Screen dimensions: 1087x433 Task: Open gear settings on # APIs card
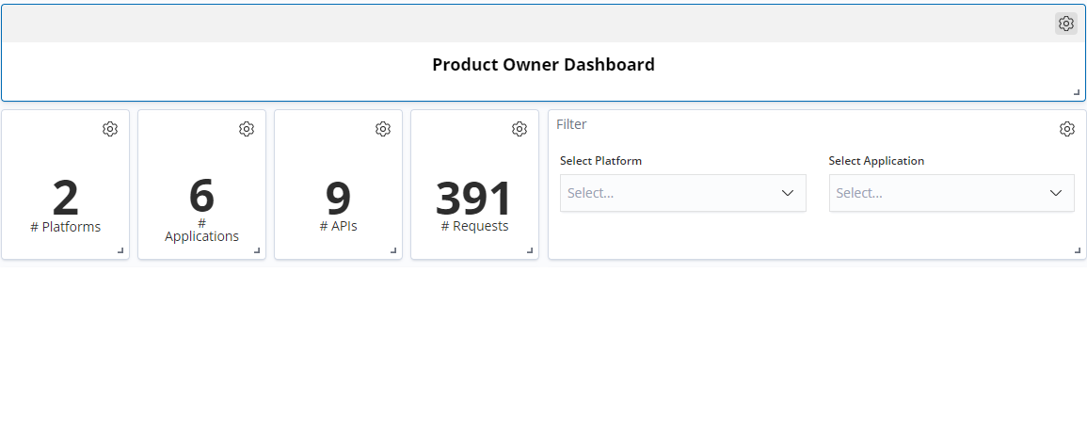[x=383, y=129]
